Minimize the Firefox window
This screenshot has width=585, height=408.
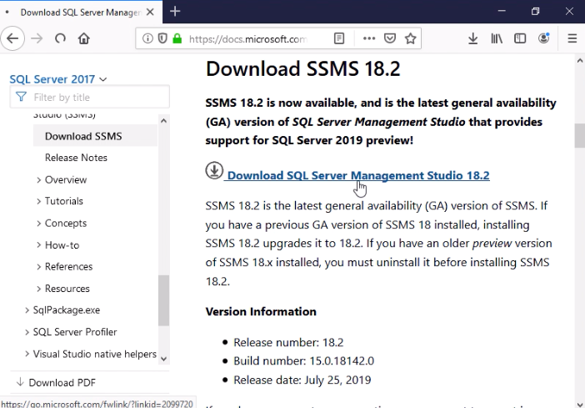[502, 11]
